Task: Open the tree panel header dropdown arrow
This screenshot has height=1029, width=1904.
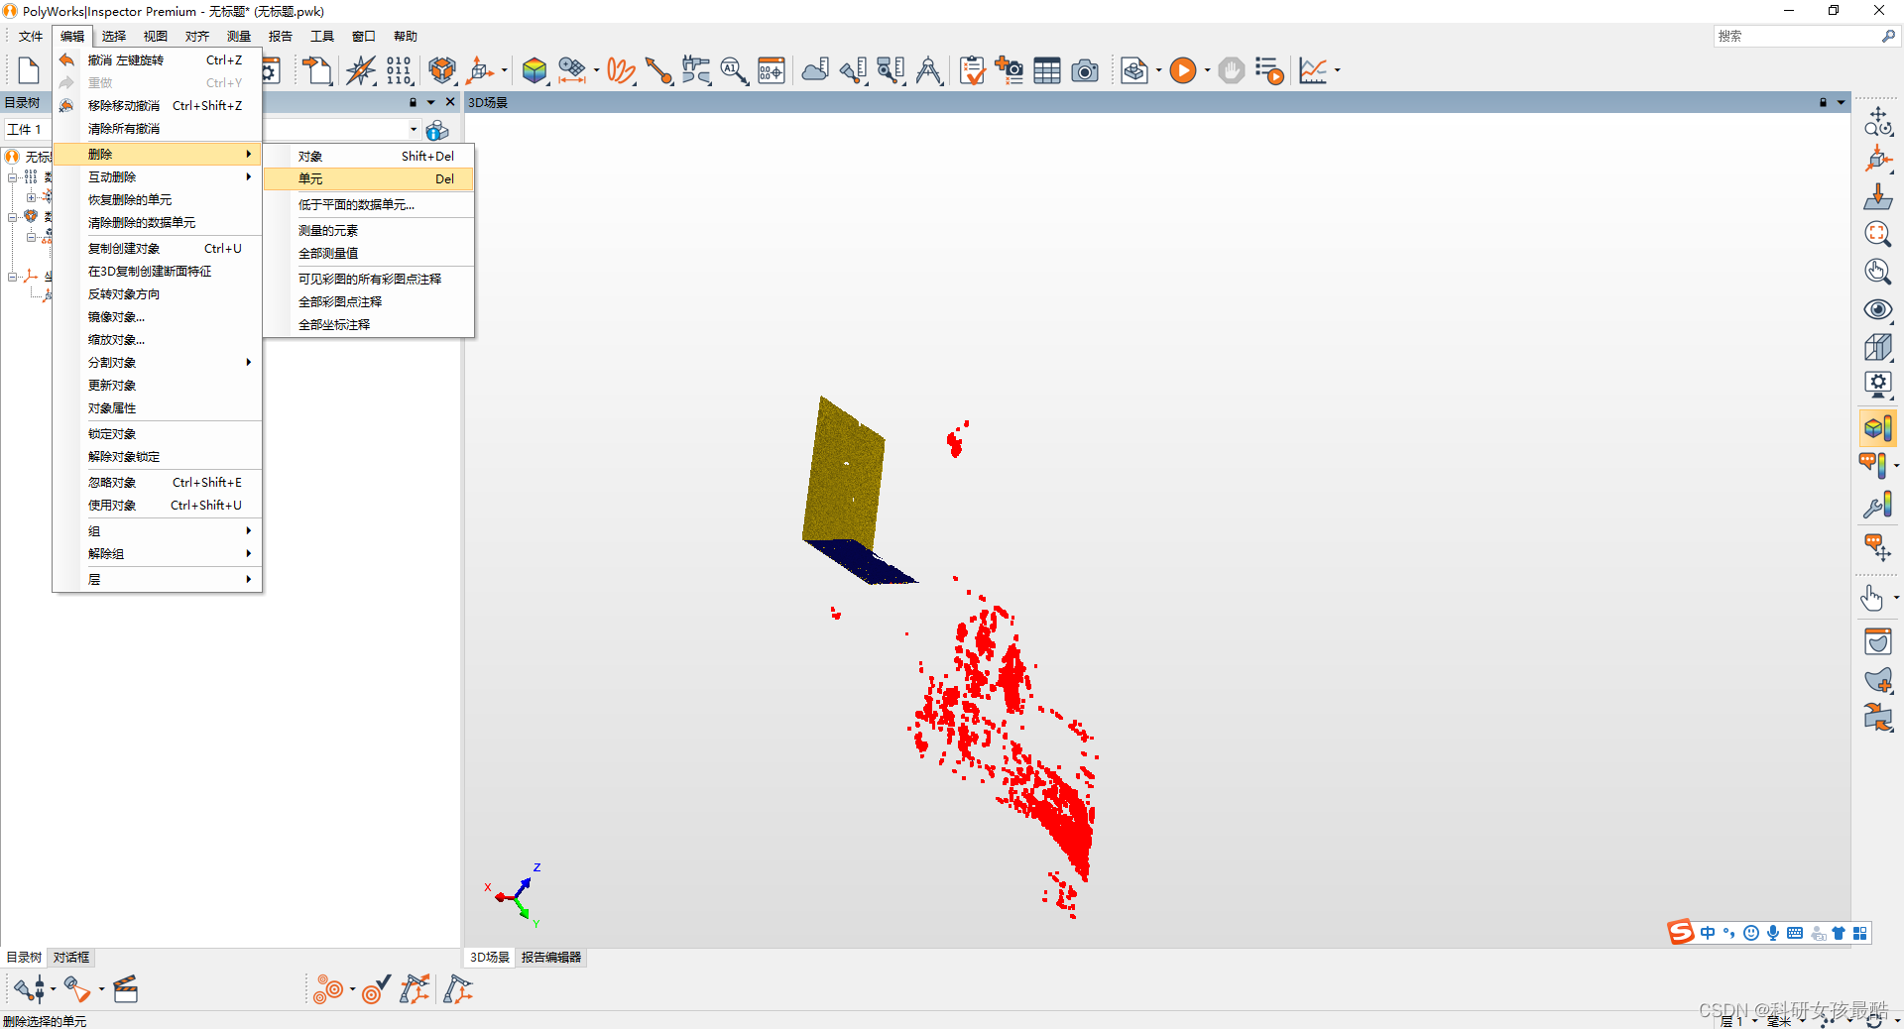Action: click(x=431, y=102)
